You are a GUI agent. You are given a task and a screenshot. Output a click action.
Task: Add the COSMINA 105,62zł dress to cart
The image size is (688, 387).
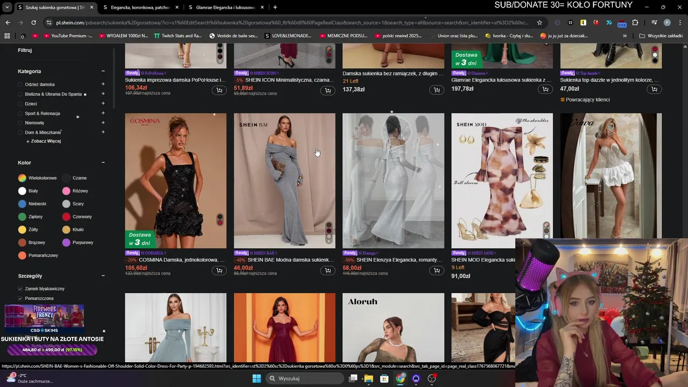tap(219, 270)
